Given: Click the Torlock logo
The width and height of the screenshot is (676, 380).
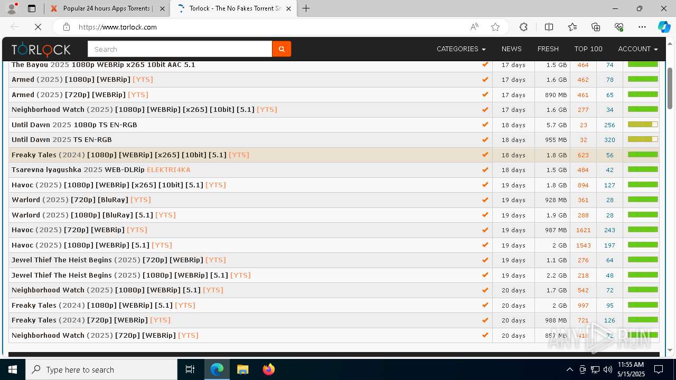Looking at the screenshot, I should pyautogui.click(x=41, y=49).
